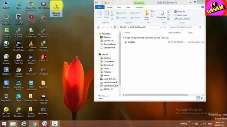Switch to Manage ribbon tab

pos(139,7)
